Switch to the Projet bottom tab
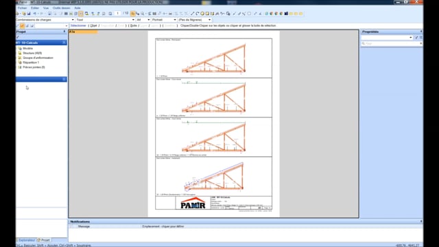The width and height of the screenshot is (439, 247). tap(44, 240)
